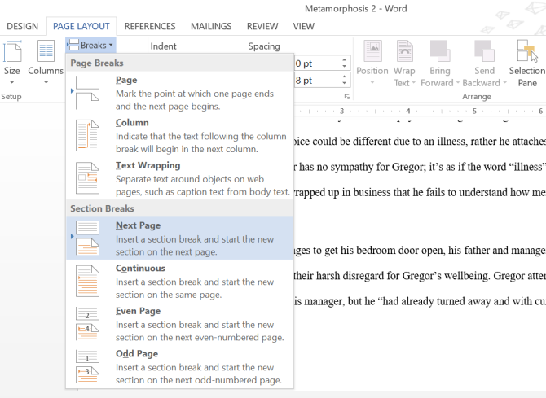Choose Continuous section break title
Viewport: 546px width, 398px height.
click(x=140, y=269)
